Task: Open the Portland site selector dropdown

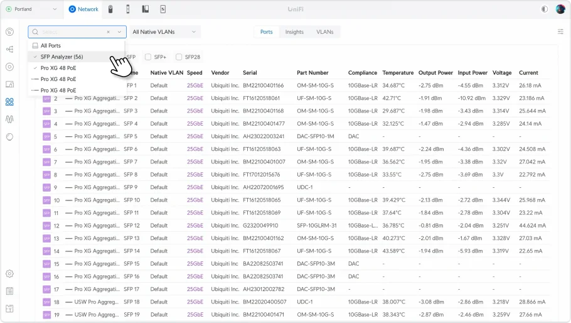Action: click(x=31, y=9)
